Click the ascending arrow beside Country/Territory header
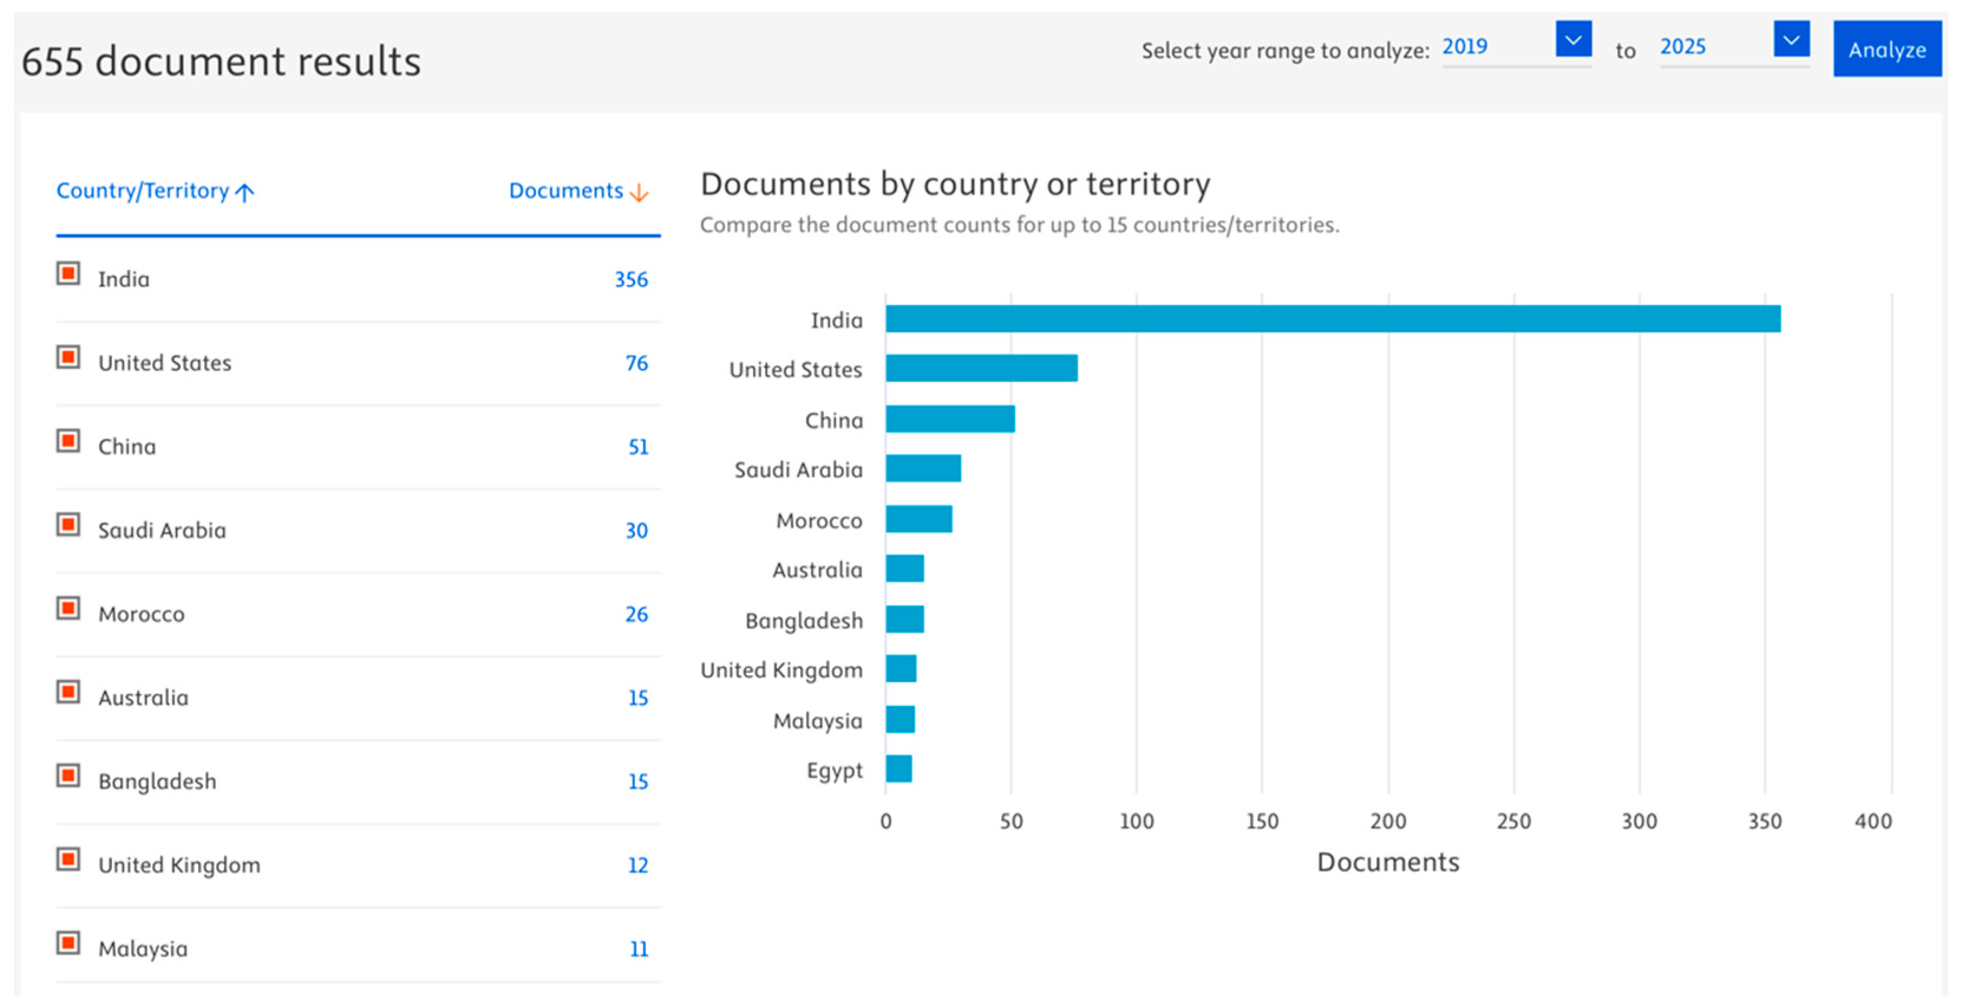 244,193
